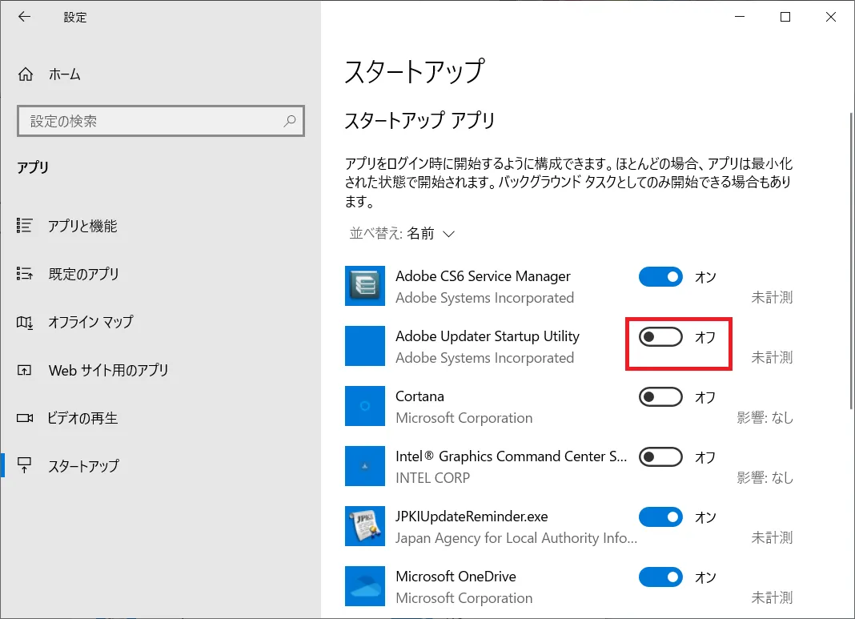855x619 pixels.
Task: Click Japan Agency for Local Authority Info... text
Action: [516, 538]
